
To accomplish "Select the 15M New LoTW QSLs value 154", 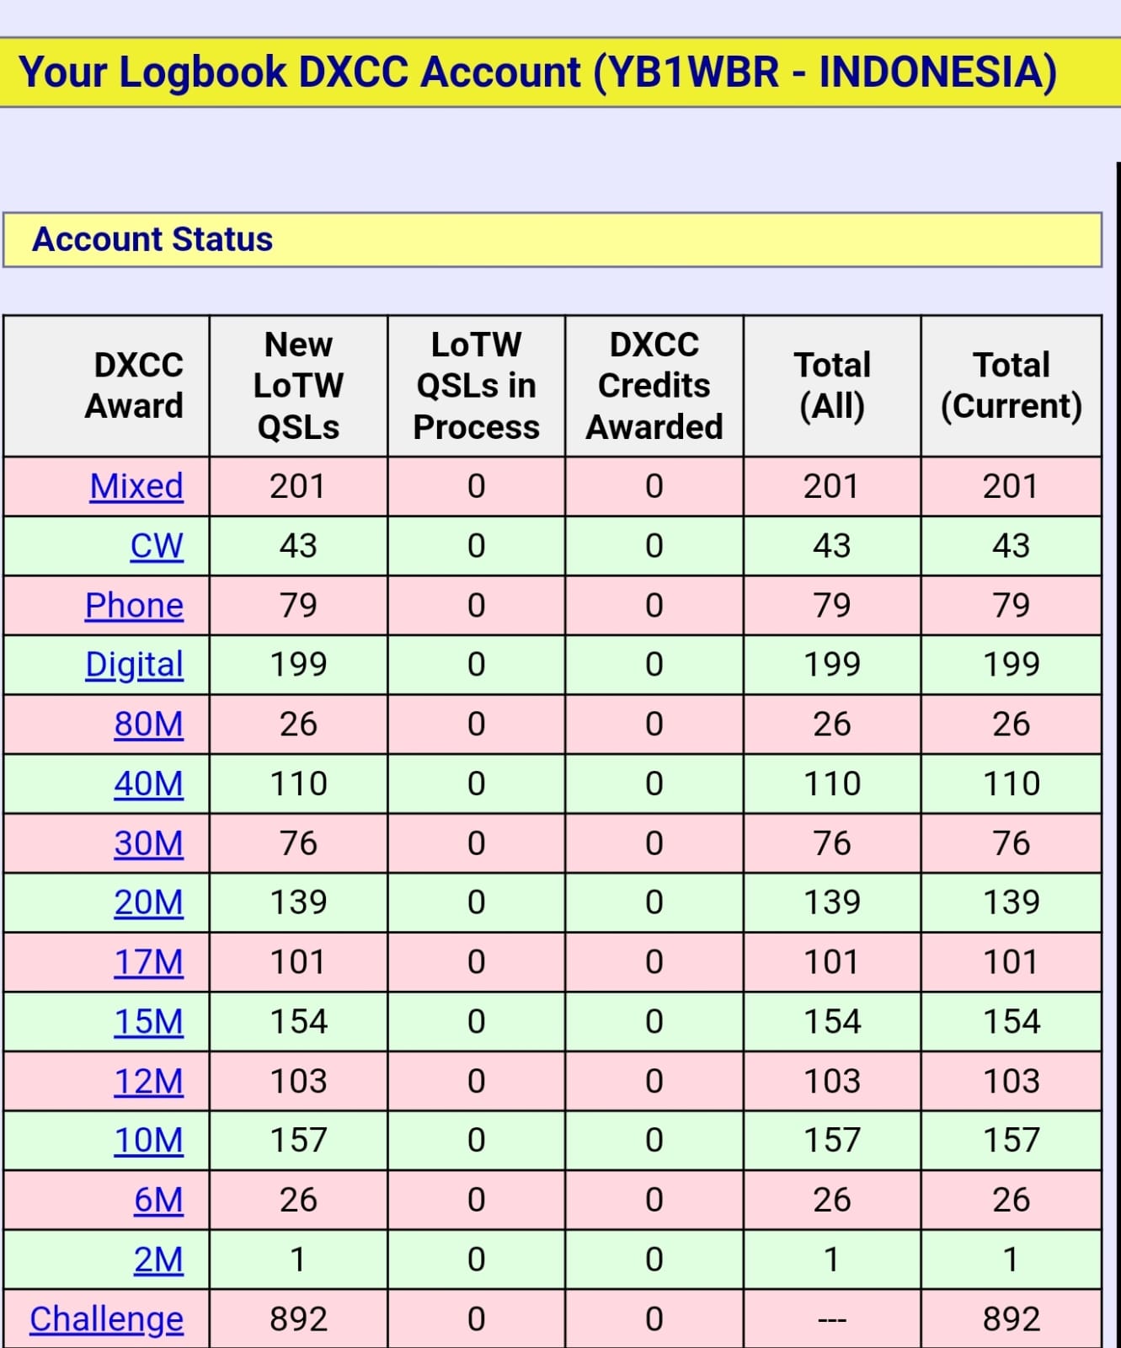I will 298,1022.
